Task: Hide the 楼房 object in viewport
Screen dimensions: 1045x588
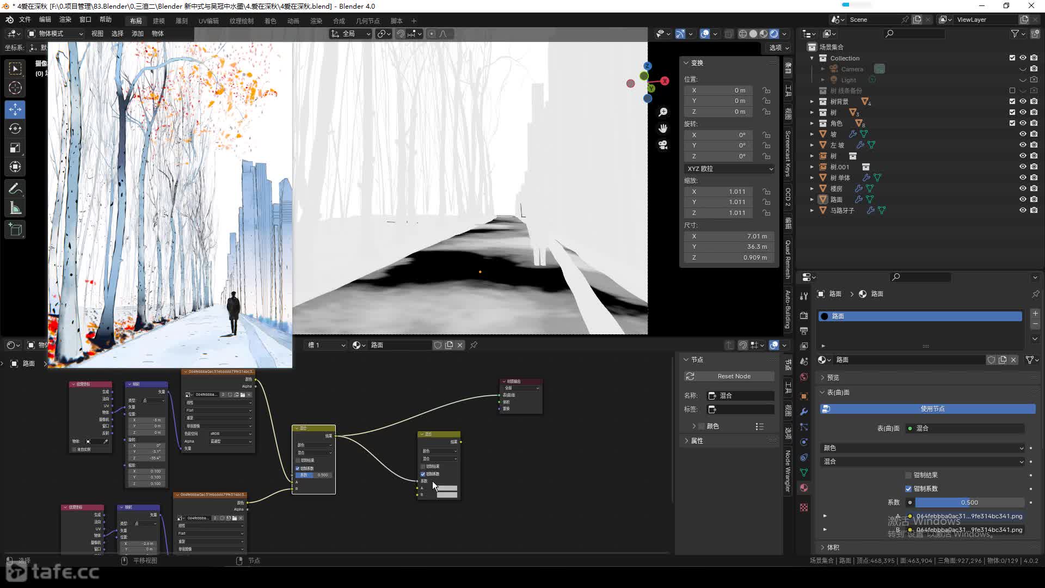Action: (1023, 188)
